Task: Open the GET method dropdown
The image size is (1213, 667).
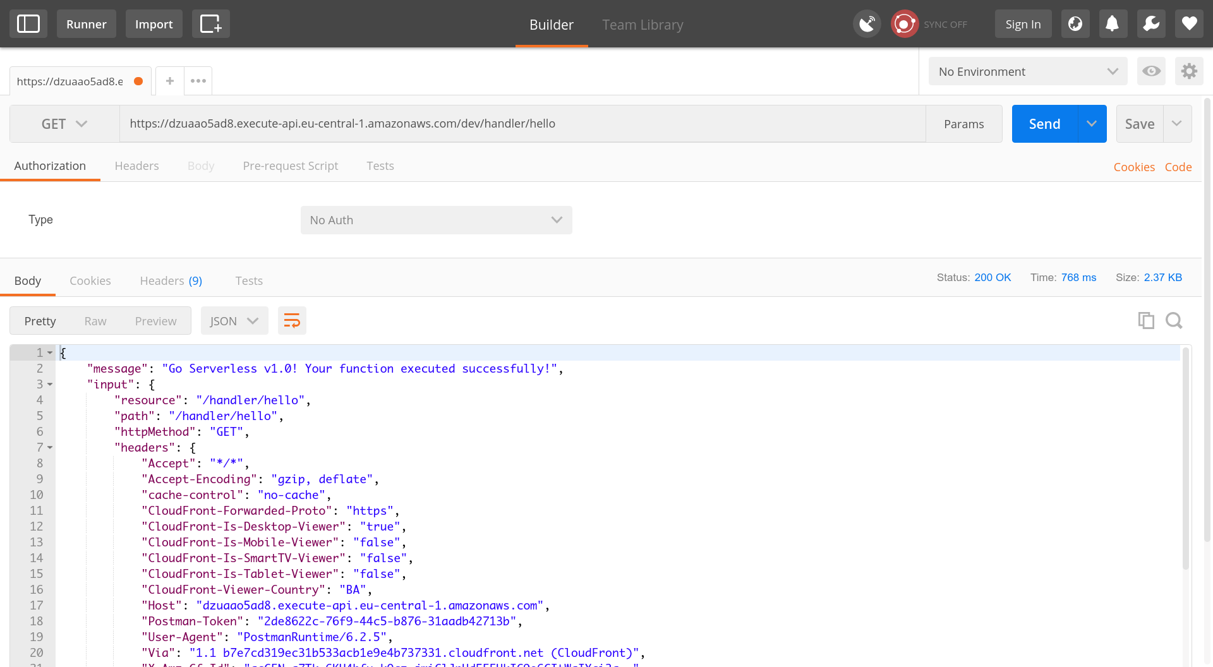Action: 64,124
